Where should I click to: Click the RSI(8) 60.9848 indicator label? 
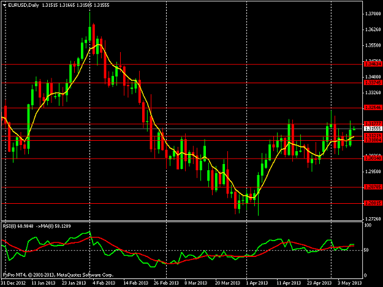pos(18,226)
